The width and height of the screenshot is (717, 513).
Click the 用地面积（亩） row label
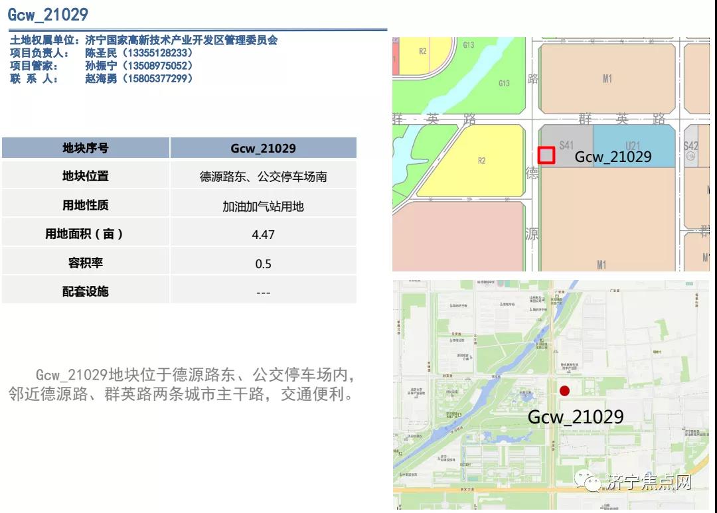[86, 234]
